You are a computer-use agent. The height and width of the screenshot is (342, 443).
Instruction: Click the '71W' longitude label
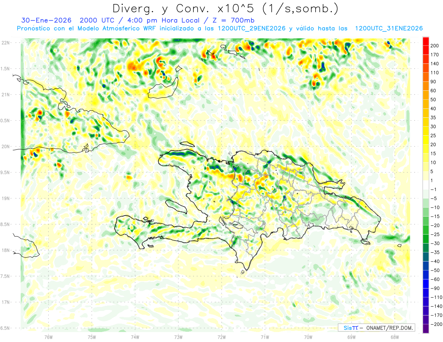(265, 337)
